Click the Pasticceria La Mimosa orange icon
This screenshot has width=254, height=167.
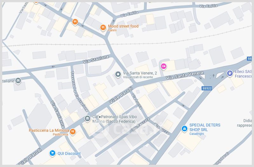(x=73, y=132)
